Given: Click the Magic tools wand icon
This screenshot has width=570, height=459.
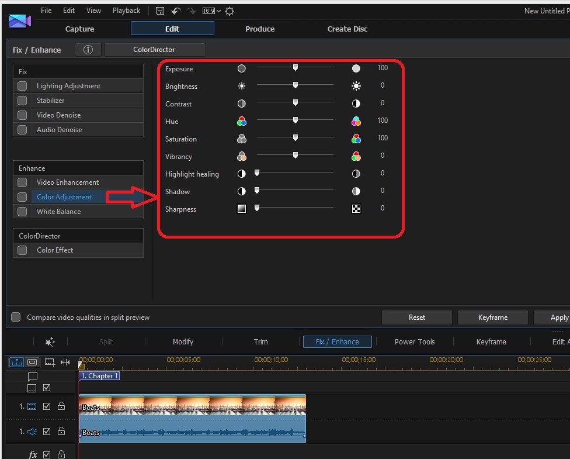Looking at the screenshot, I should pyautogui.click(x=50, y=342).
